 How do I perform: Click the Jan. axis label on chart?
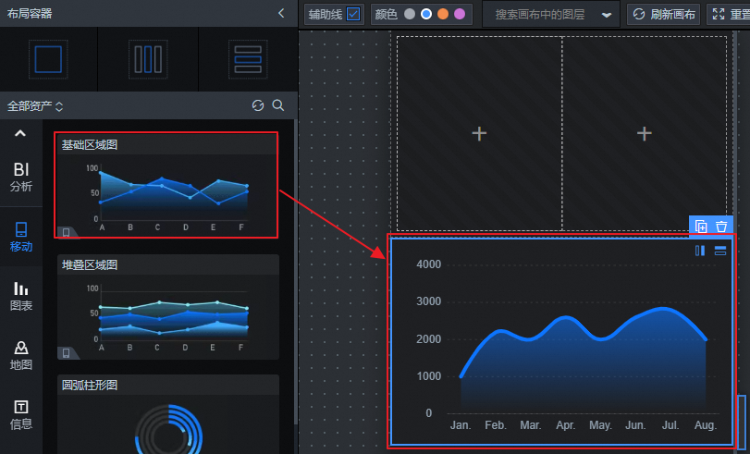click(x=461, y=425)
